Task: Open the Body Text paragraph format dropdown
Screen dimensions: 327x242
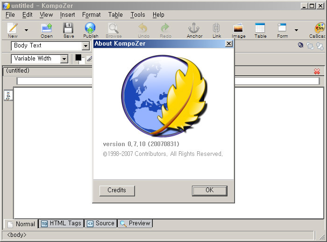Action: [85, 46]
